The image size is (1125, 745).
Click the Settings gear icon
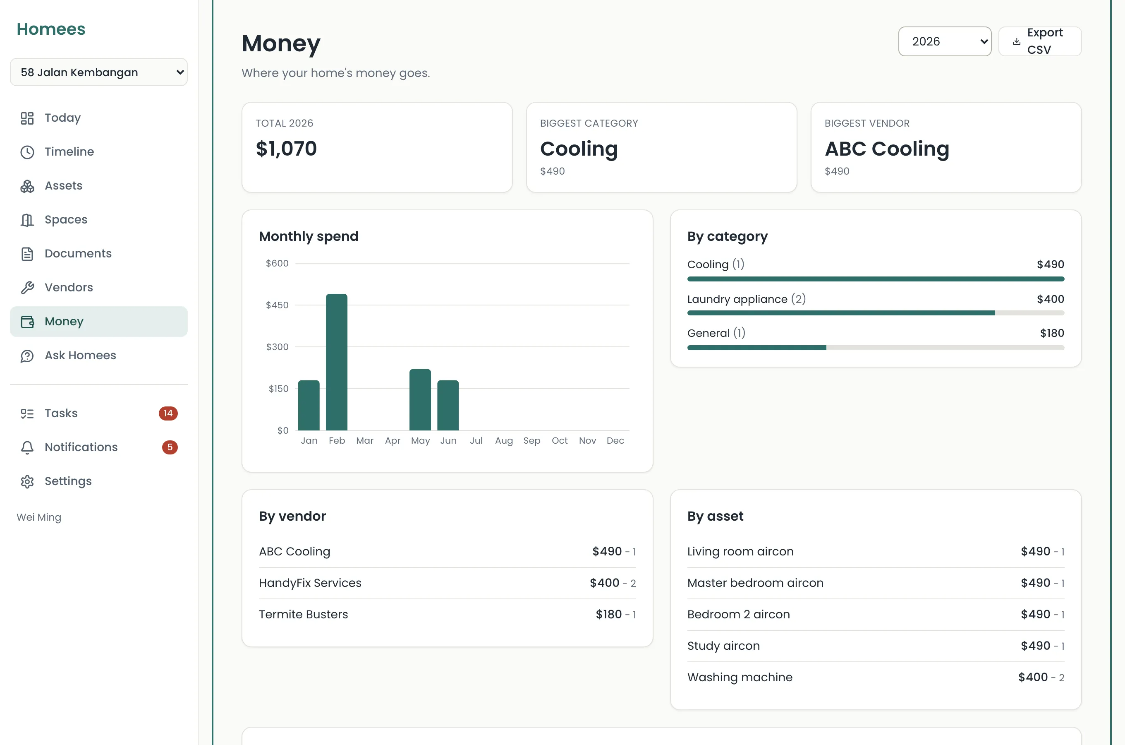tap(27, 481)
